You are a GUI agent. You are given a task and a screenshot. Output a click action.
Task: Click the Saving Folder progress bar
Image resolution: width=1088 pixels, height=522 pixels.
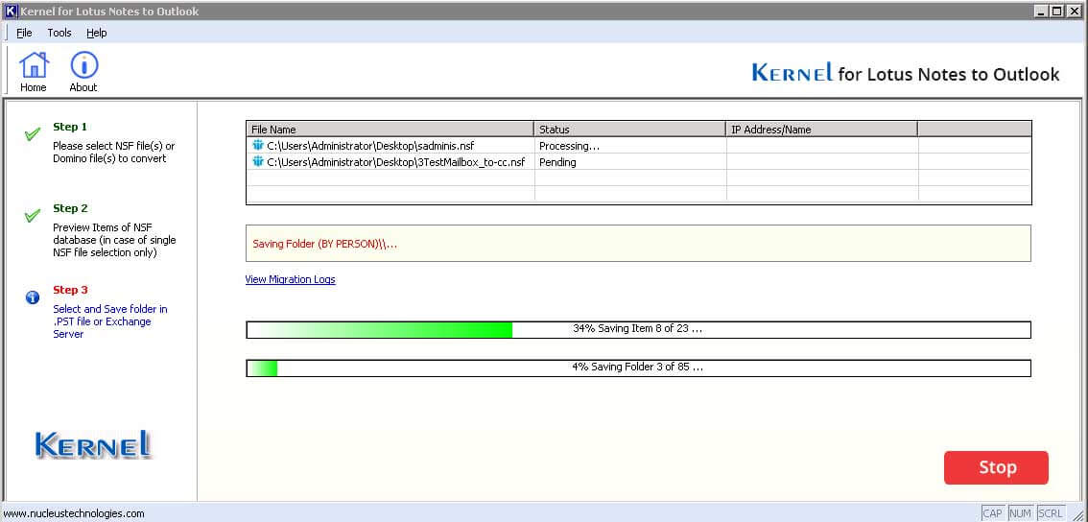click(x=638, y=368)
